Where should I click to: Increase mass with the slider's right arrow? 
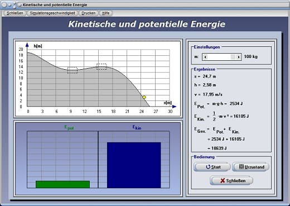coord(239,57)
